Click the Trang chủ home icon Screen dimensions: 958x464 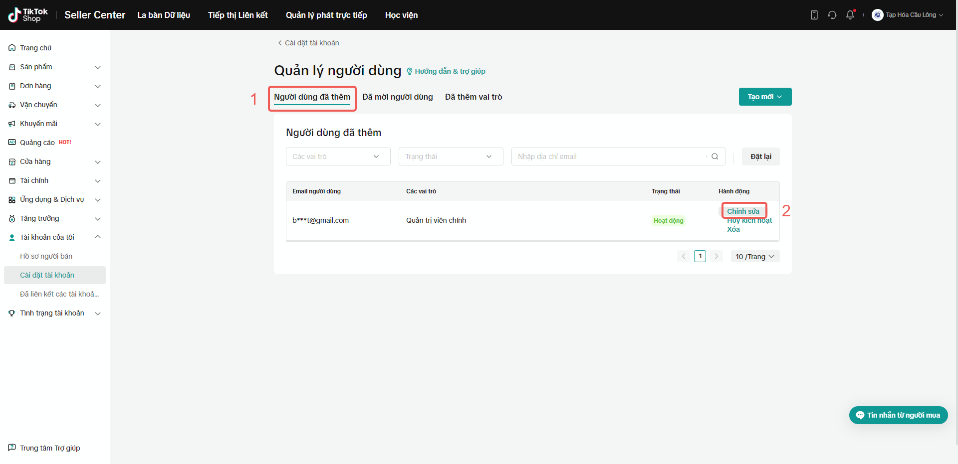coord(12,48)
